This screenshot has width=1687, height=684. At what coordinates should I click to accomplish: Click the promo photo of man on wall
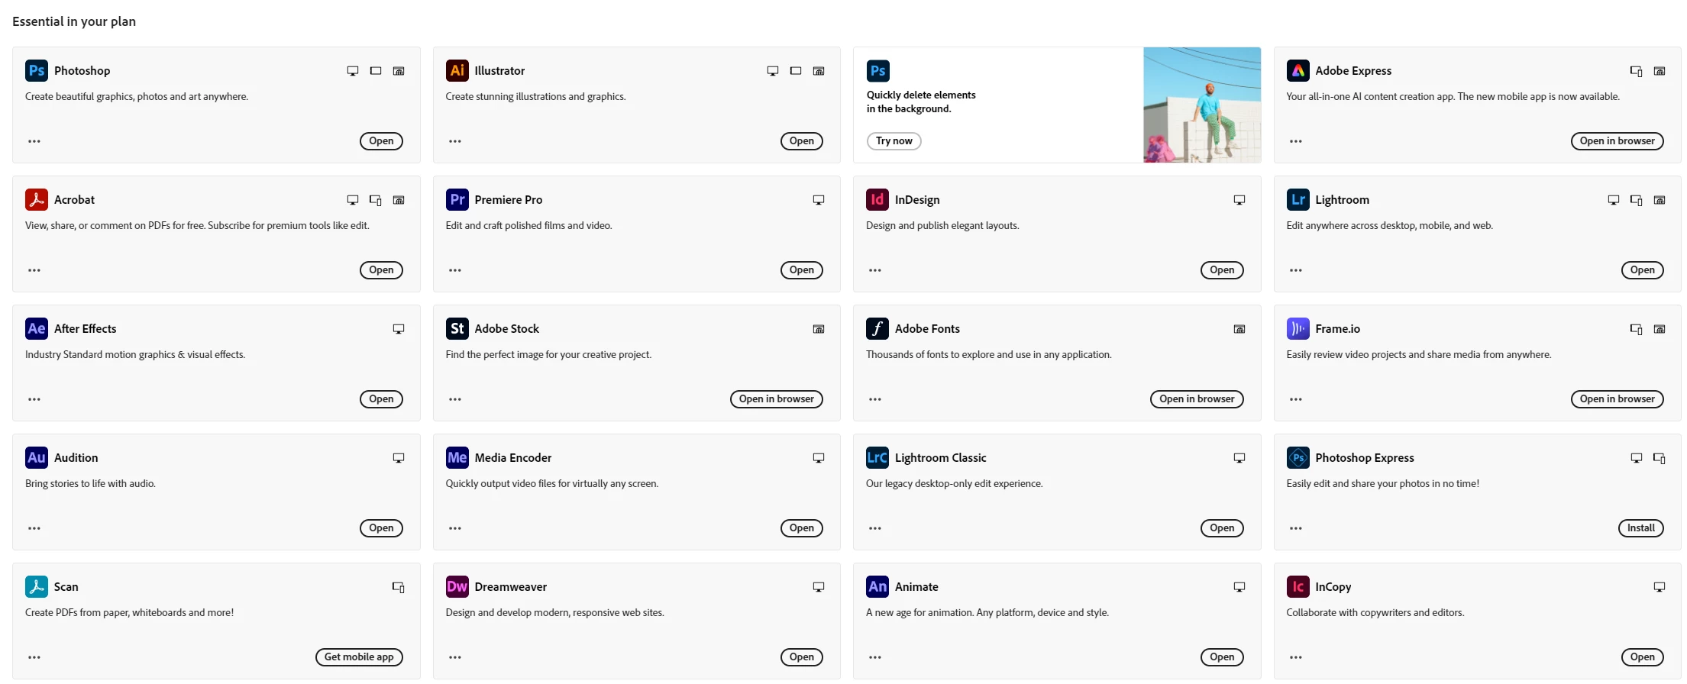pyautogui.click(x=1202, y=105)
